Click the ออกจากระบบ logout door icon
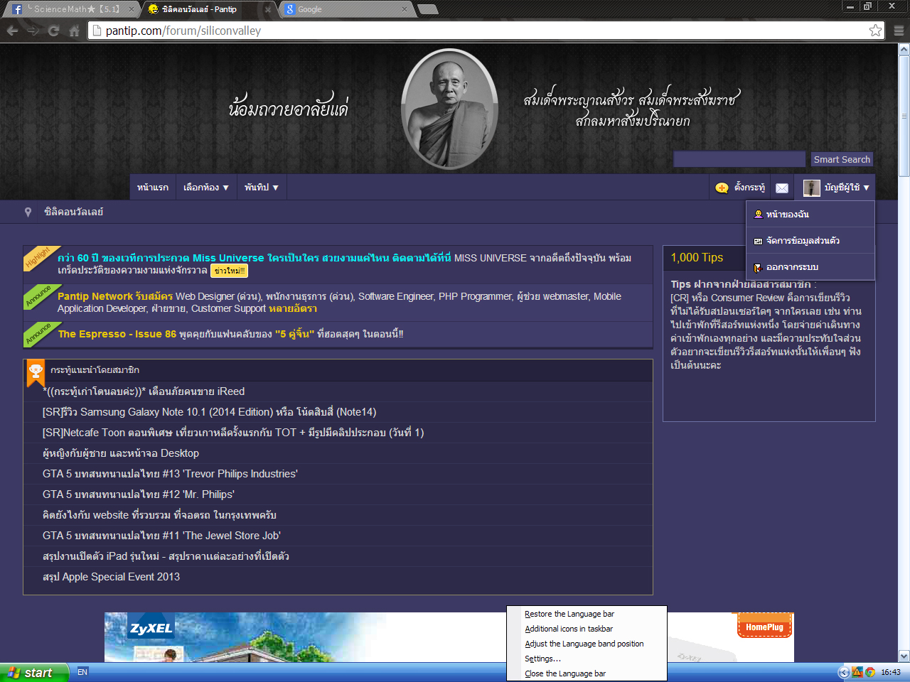Screen dimensions: 910x682 click(x=758, y=267)
